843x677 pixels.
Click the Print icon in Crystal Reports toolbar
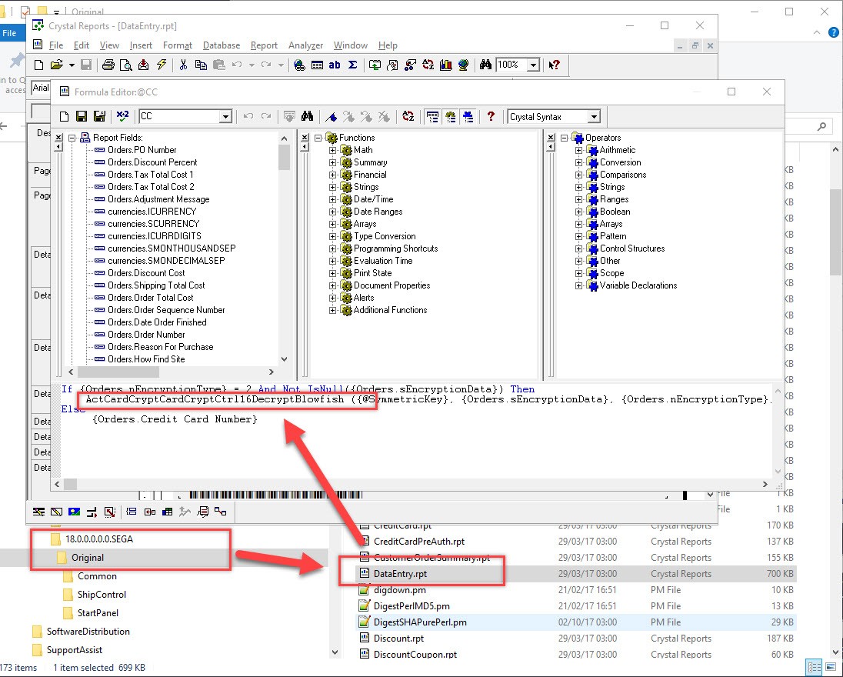[108, 65]
